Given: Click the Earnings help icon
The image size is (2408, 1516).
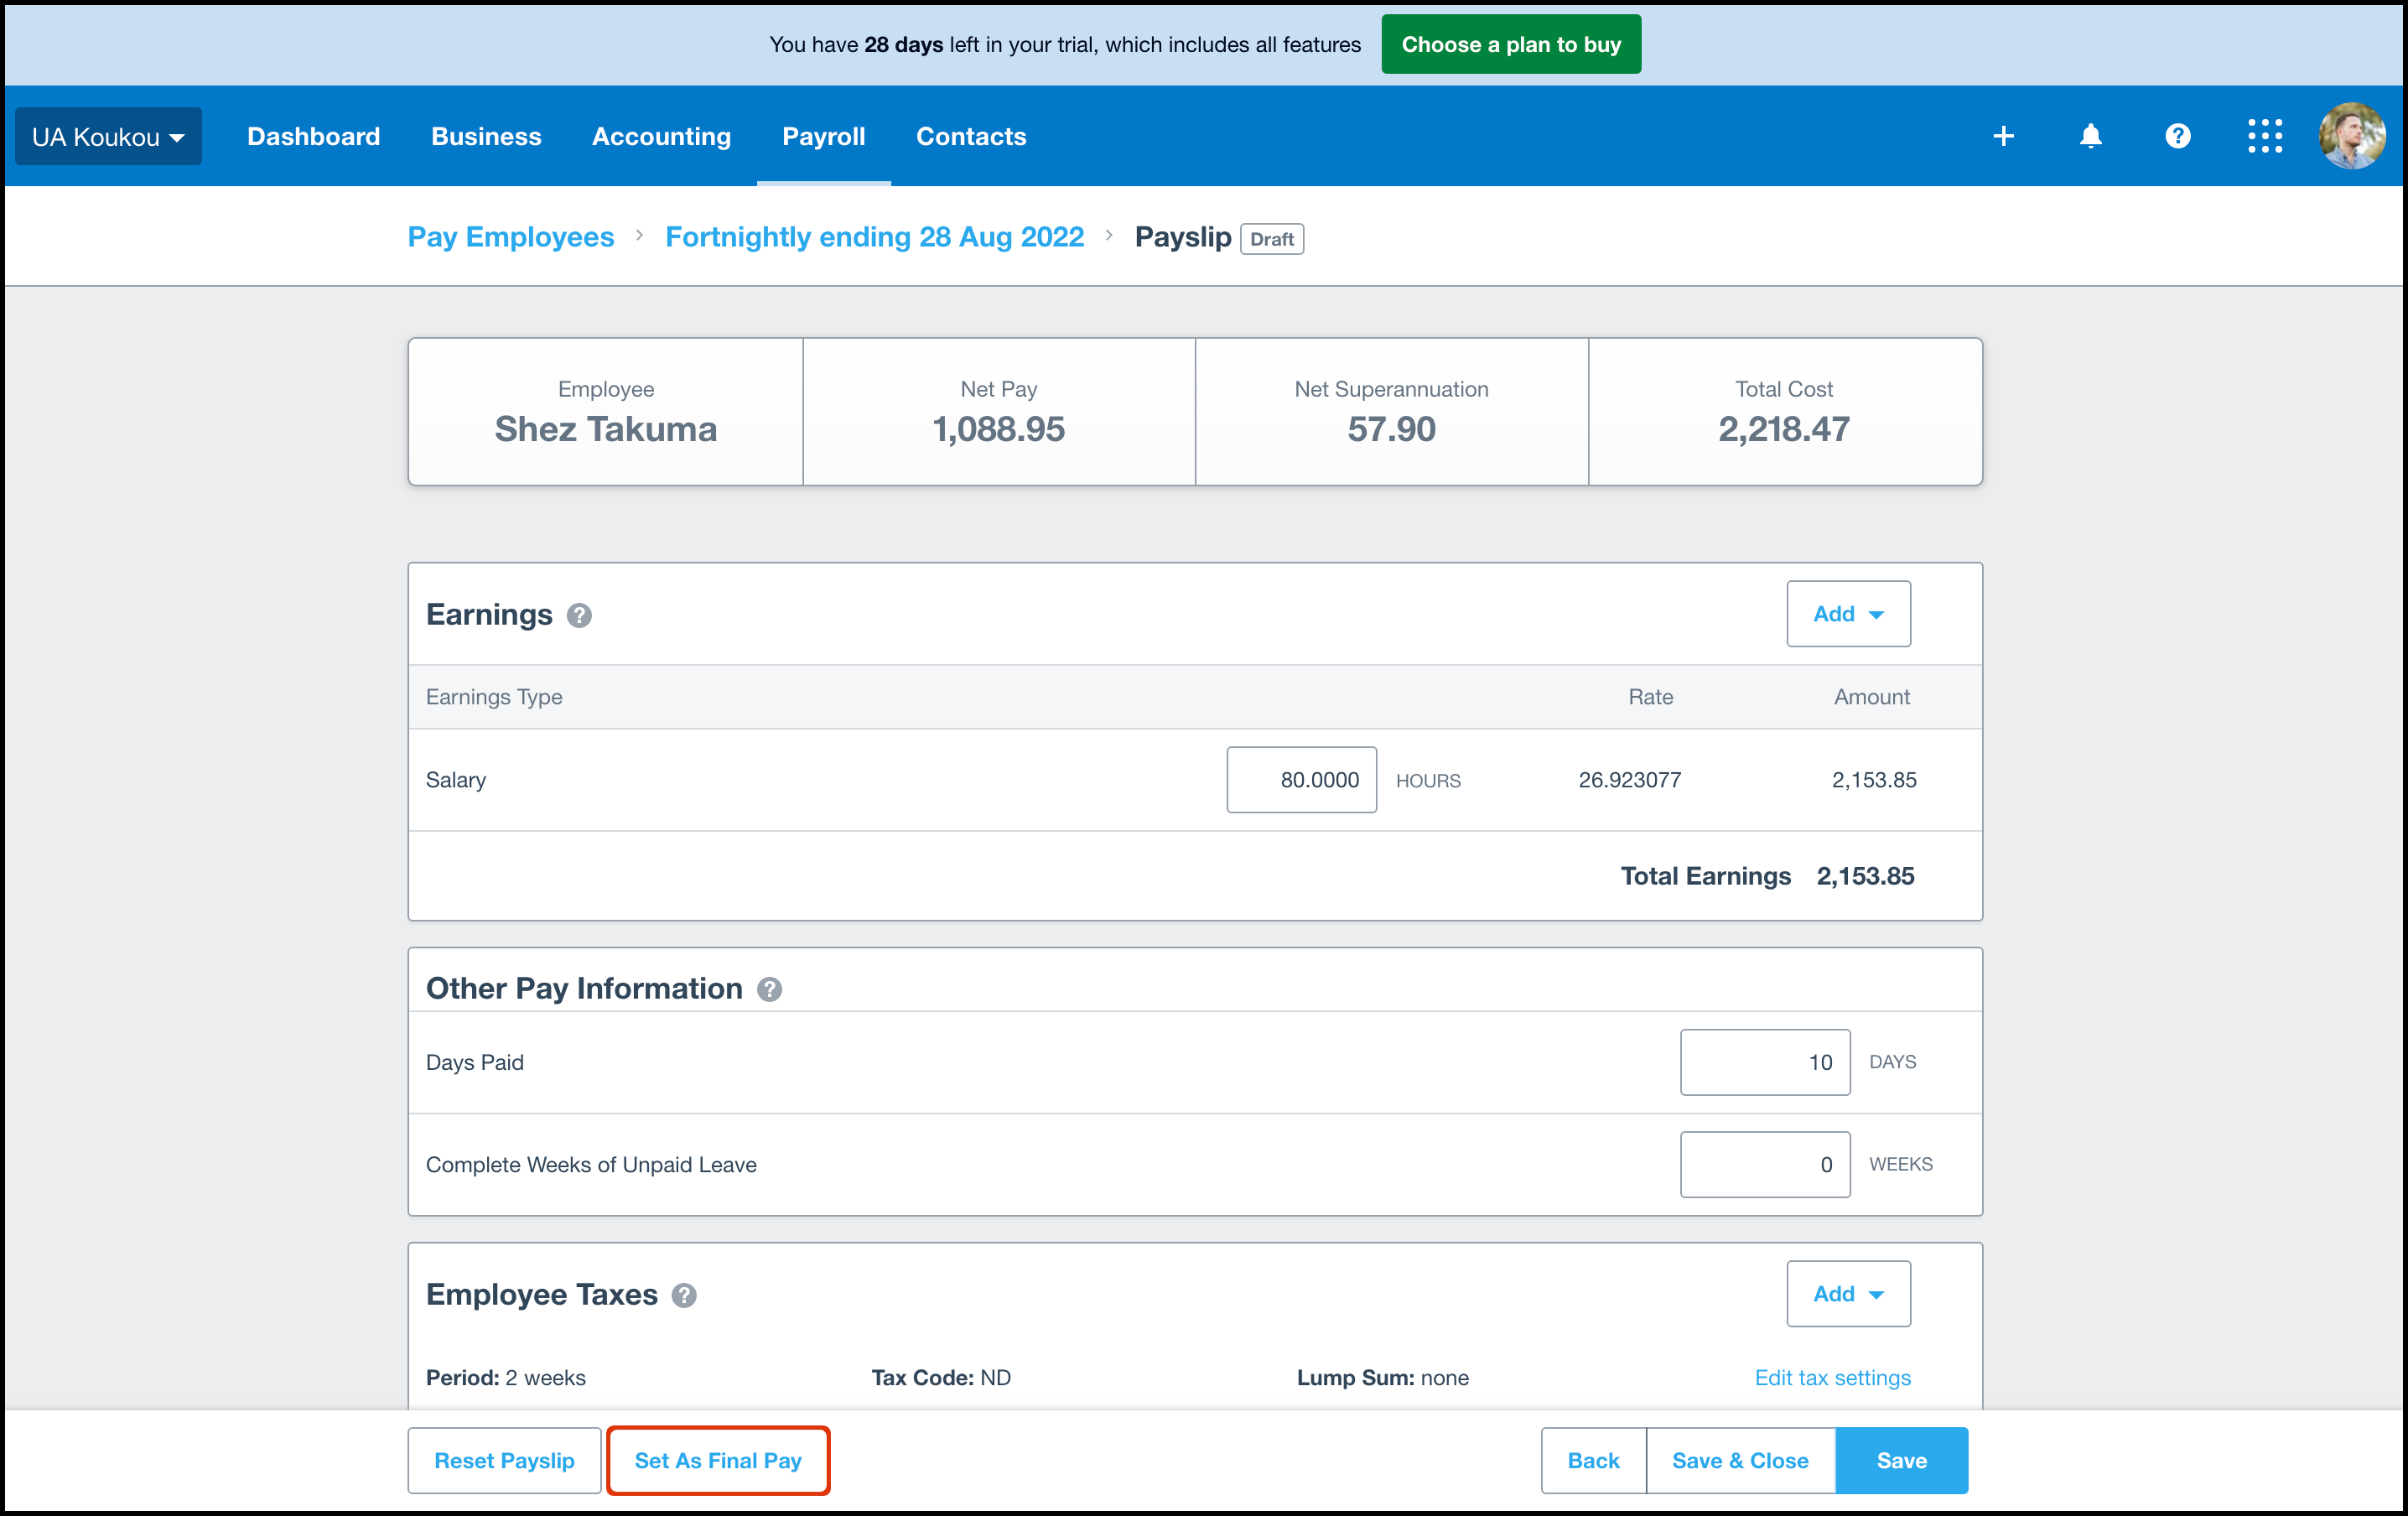Looking at the screenshot, I should [x=579, y=615].
